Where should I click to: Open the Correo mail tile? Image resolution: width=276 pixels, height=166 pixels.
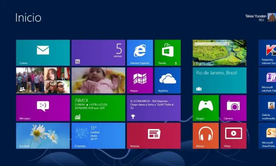point(43,53)
